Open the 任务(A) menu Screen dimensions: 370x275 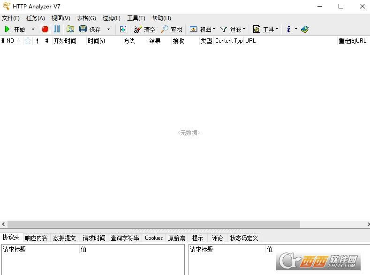click(36, 18)
